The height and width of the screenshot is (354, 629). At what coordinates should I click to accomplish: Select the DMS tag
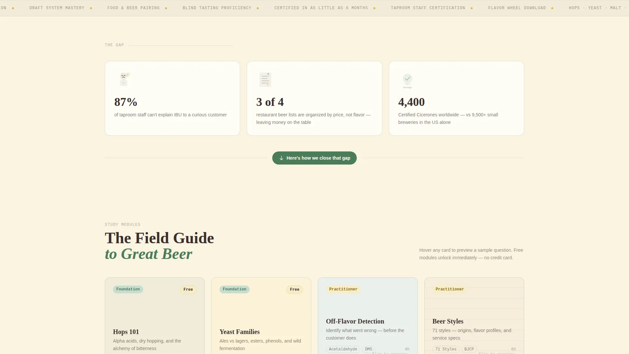369,349
